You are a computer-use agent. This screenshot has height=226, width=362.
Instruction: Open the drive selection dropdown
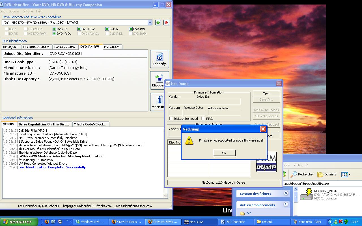coord(150,23)
